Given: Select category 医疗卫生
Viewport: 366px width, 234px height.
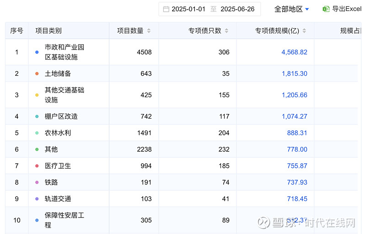Looking at the screenshot, I should [x=58, y=166].
